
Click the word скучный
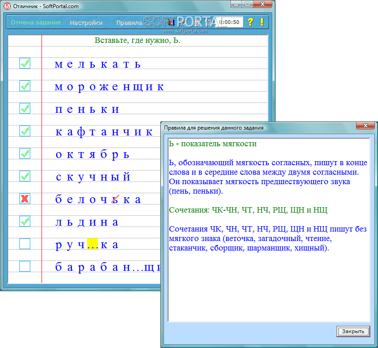pyautogui.click(x=93, y=177)
